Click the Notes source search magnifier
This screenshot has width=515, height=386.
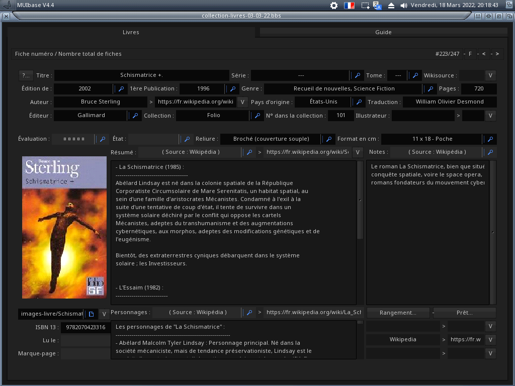pos(490,152)
